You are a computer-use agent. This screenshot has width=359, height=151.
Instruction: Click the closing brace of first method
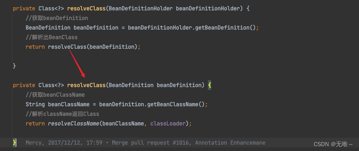tap(14, 66)
